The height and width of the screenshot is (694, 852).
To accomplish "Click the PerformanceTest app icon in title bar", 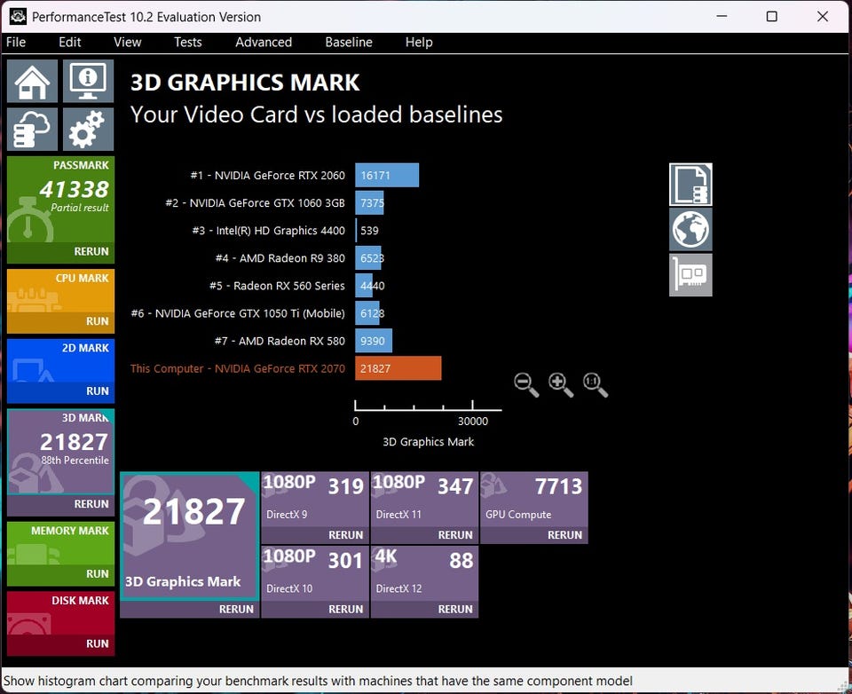I will tap(18, 16).
